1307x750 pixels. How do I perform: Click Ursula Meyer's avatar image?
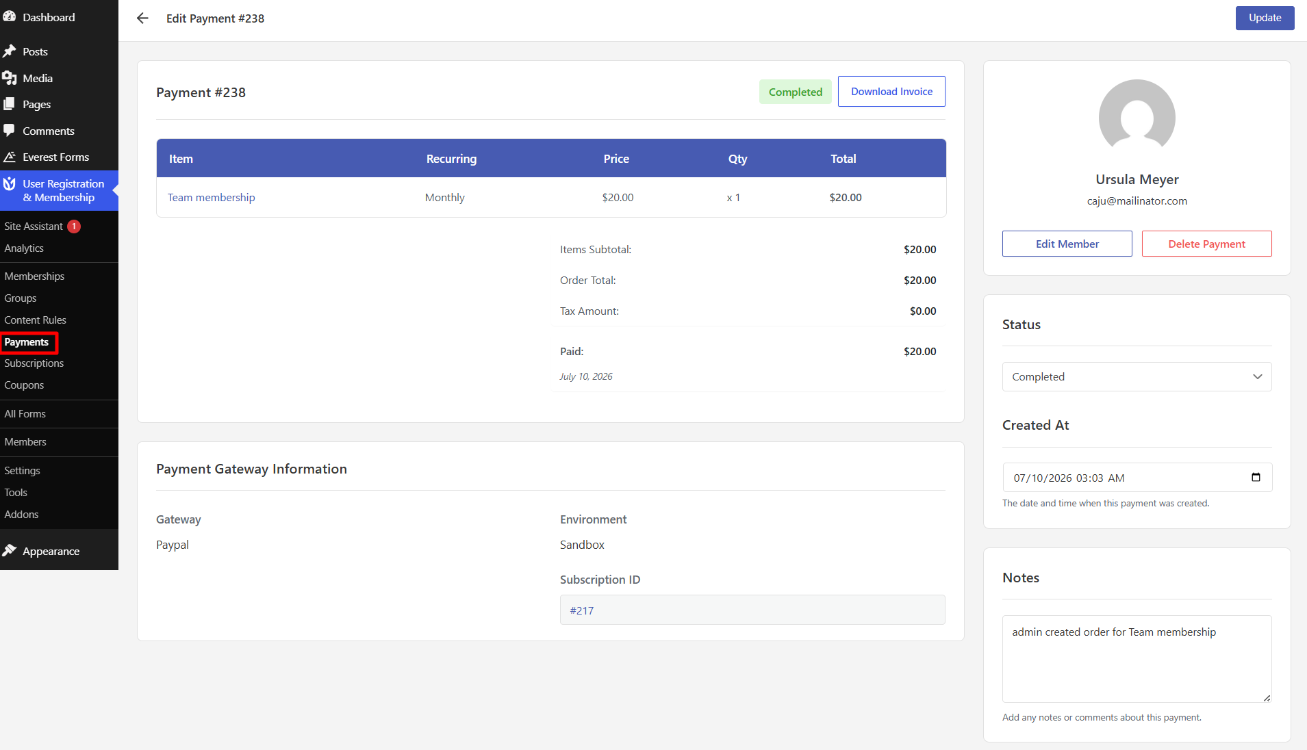[x=1137, y=116]
